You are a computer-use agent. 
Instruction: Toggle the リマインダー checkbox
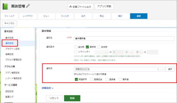[76, 52]
